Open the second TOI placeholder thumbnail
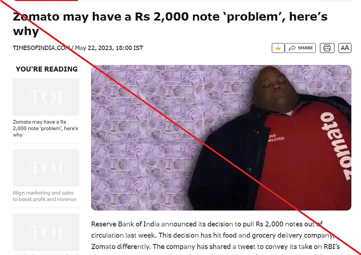Screen dimensions: 361x255 46,168
